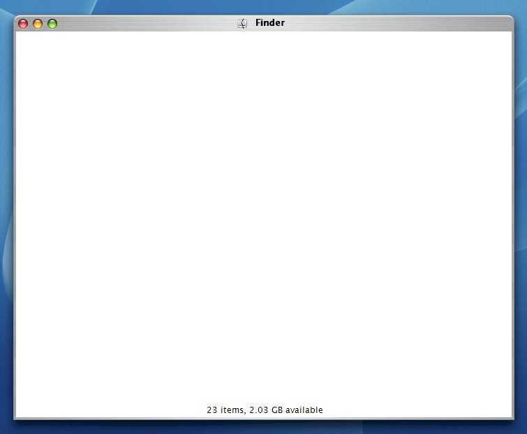This screenshot has width=527, height=434.
Task: Minimize the window using the yellow button
Action: [x=38, y=24]
